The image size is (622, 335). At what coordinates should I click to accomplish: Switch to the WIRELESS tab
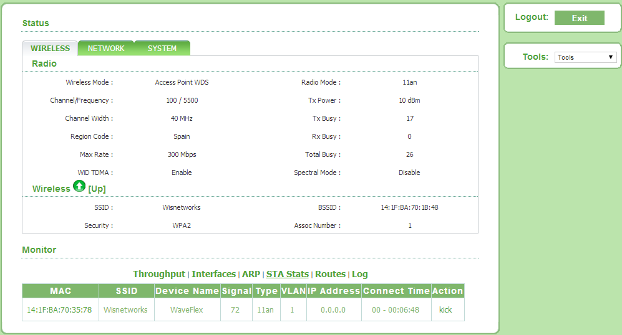pyautogui.click(x=50, y=49)
